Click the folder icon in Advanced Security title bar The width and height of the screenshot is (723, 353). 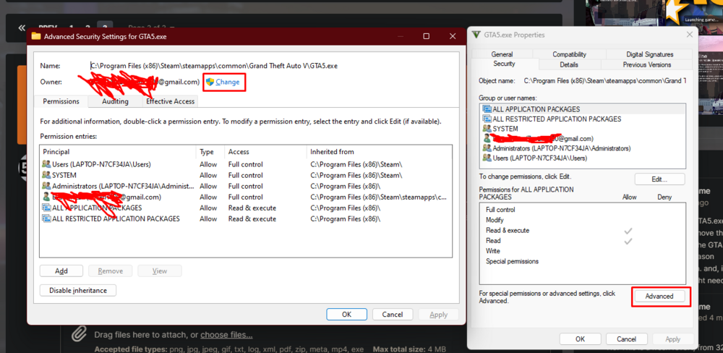35,36
